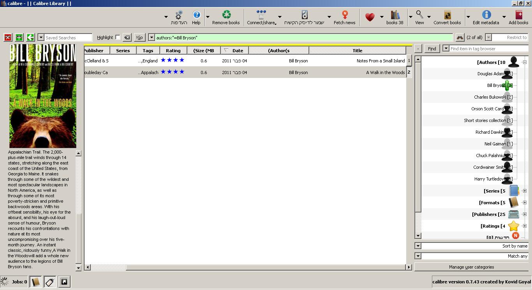Select the Notes From a Small Island title

click(381, 61)
